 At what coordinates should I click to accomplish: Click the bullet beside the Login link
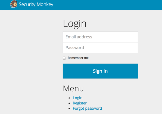[x=69, y=98]
